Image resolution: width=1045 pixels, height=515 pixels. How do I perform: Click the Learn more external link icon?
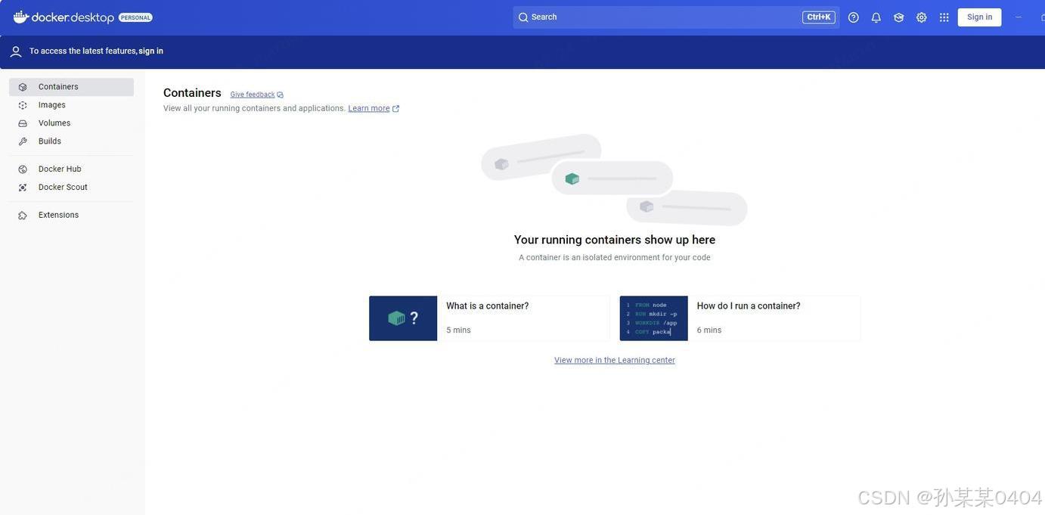click(x=396, y=109)
